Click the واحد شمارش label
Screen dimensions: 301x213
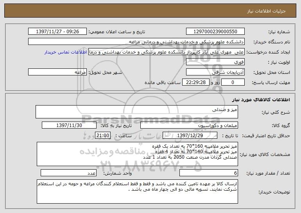point(118,173)
